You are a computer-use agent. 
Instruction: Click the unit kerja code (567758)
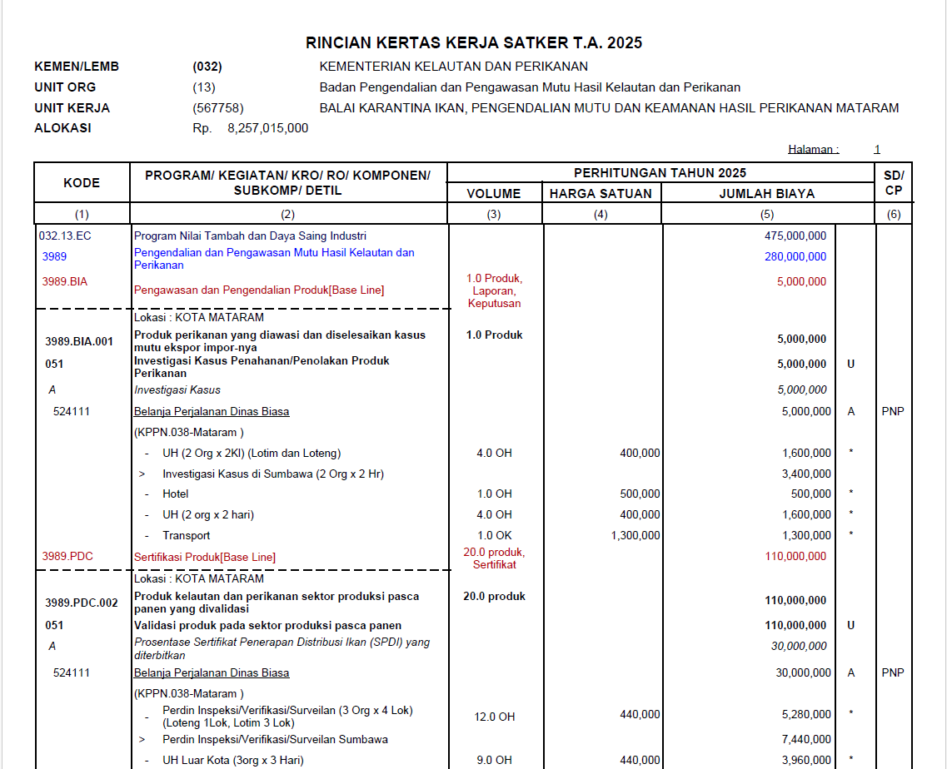click(218, 108)
